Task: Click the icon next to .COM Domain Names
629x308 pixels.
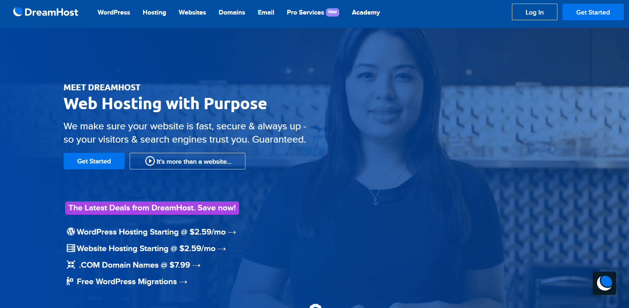Action: coord(71,265)
